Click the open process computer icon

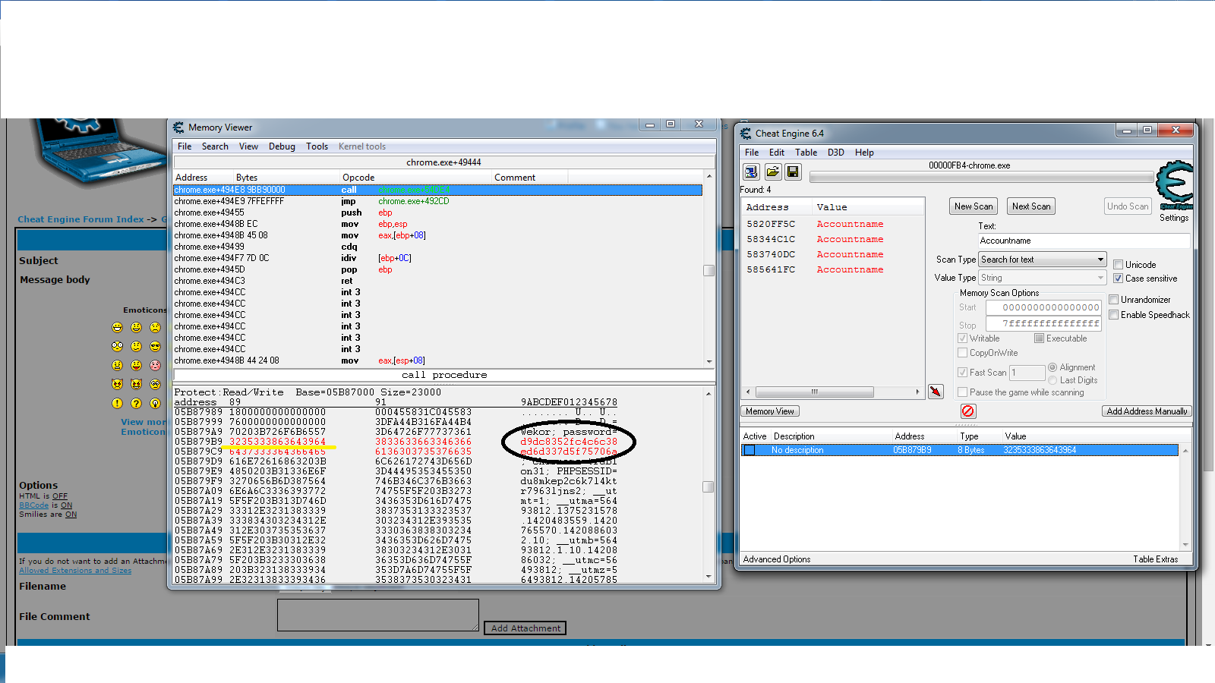pos(751,172)
